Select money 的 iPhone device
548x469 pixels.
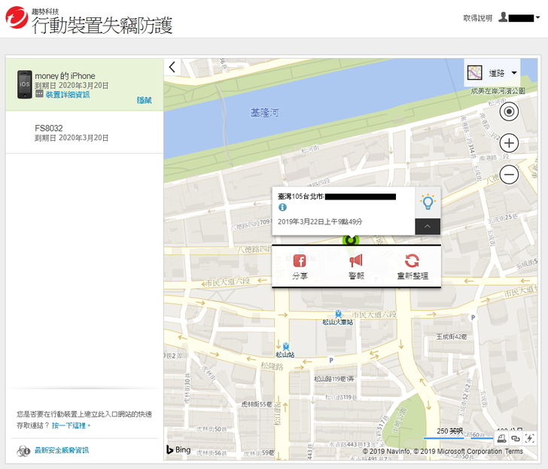pyautogui.click(x=65, y=76)
